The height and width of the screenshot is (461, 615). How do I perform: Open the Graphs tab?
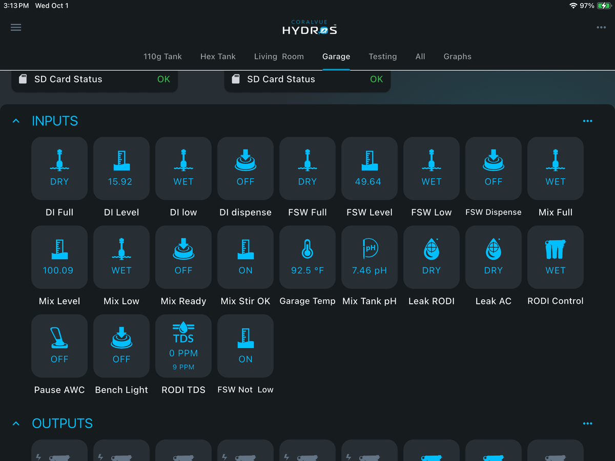click(458, 56)
